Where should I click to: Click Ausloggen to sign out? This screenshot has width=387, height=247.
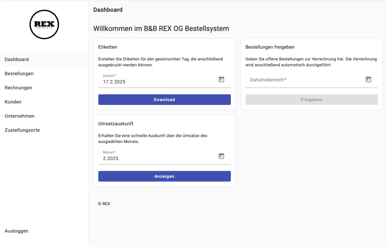click(x=16, y=231)
